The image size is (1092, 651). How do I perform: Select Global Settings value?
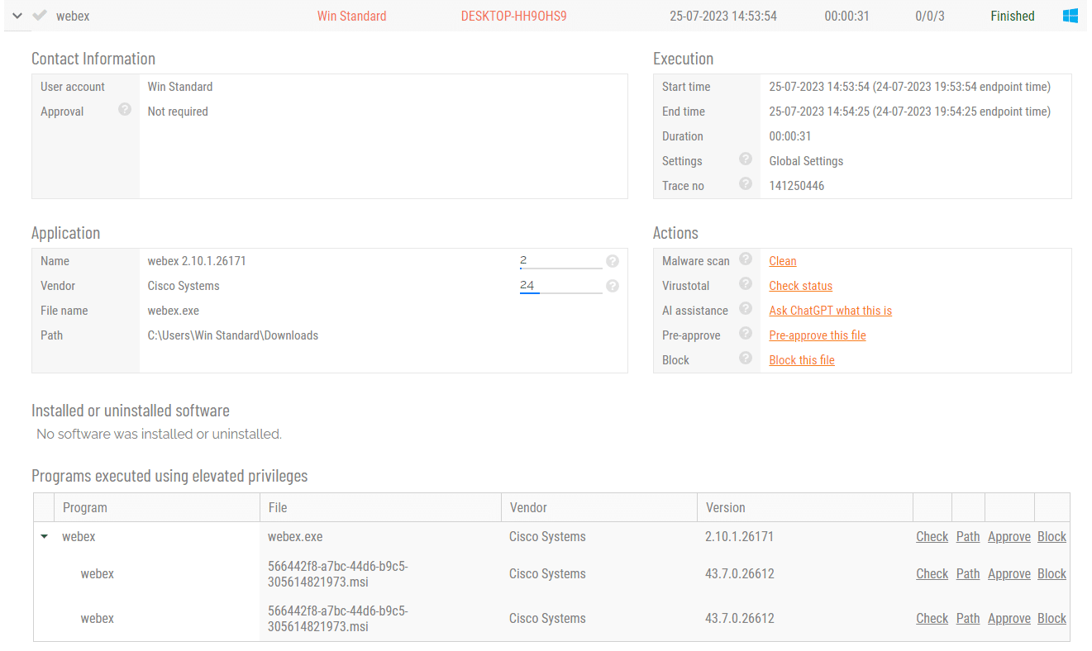pyautogui.click(x=806, y=161)
